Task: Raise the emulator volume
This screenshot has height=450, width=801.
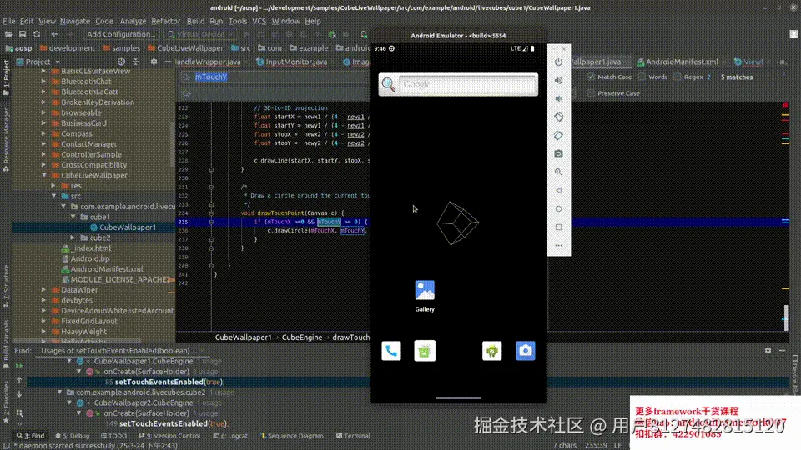Action: pyautogui.click(x=558, y=80)
